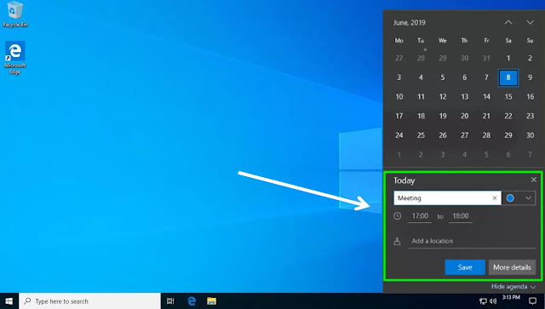The height and width of the screenshot is (309, 545).
Task: Open the Microsoft Edge desktop shortcut
Action: [15, 58]
